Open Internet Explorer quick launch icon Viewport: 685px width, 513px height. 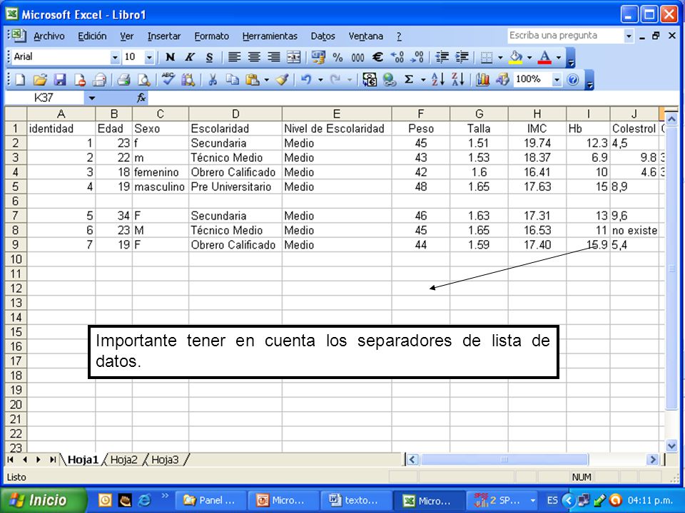pyautogui.click(x=143, y=500)
